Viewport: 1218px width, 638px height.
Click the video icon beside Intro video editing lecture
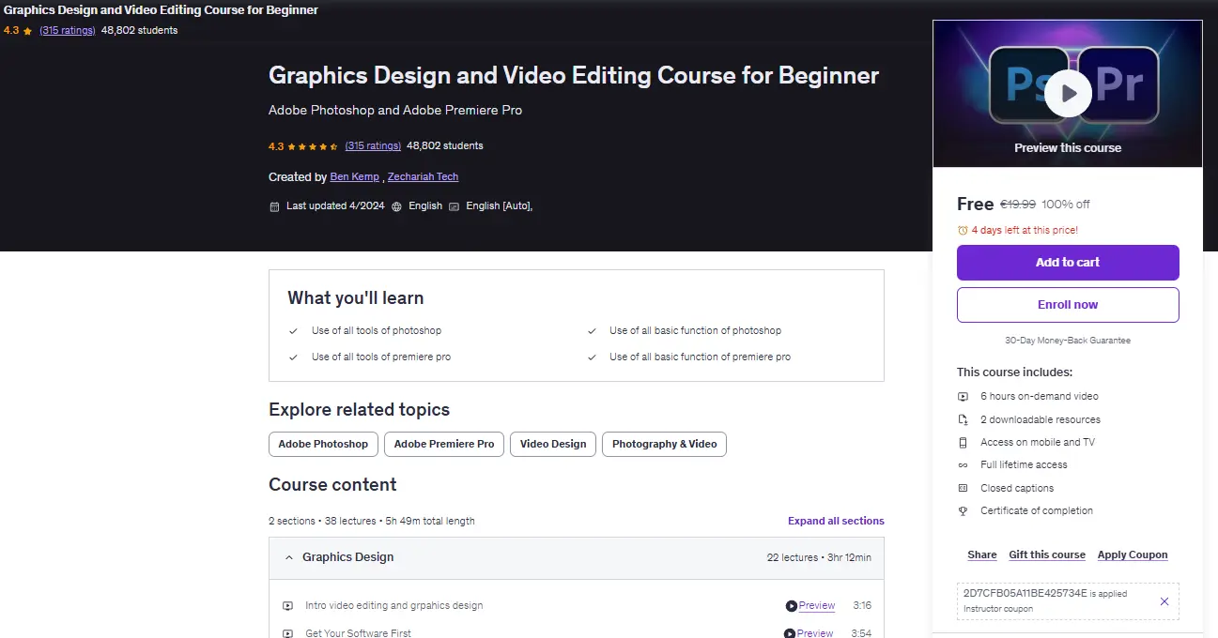287,606
